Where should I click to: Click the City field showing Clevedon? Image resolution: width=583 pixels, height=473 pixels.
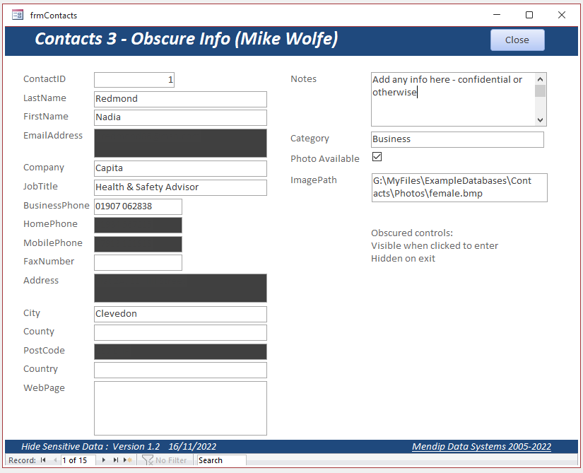coord(180,314)
